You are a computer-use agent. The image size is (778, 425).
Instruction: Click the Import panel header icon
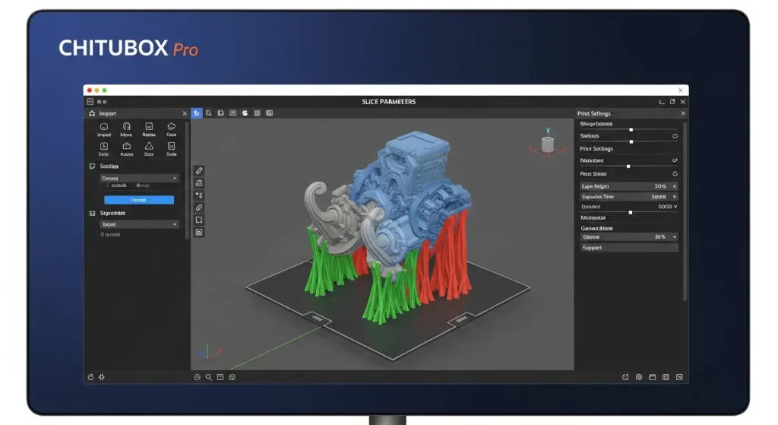pyautogui.click(x=92, y=114)
